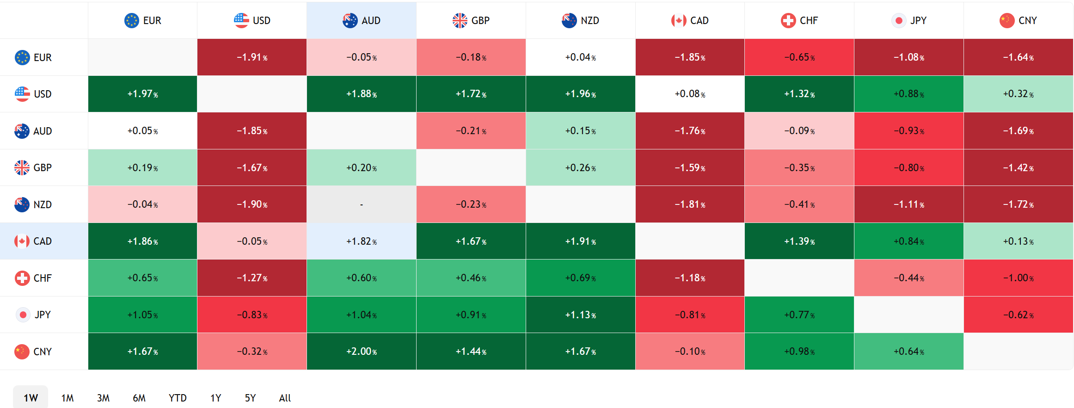This screenshot has height=408, width=1074.
Task: Switch to the 1M time range tab
Action: click(x=68, y=398)
